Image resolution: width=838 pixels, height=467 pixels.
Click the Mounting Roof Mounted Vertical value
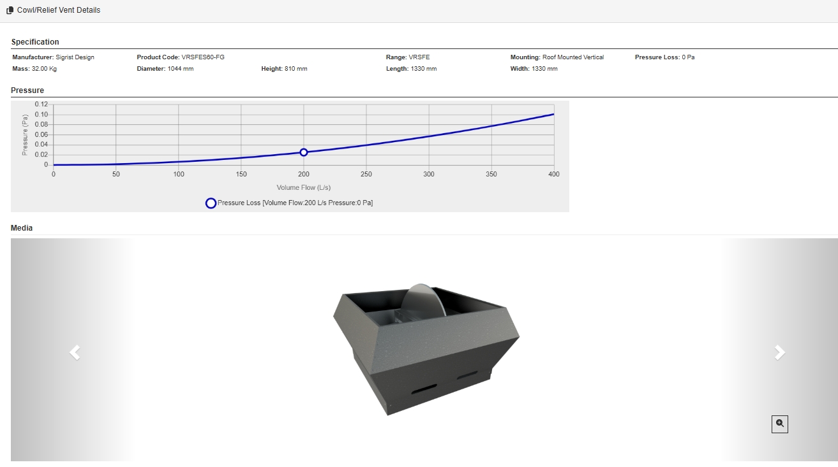(572, 57)
